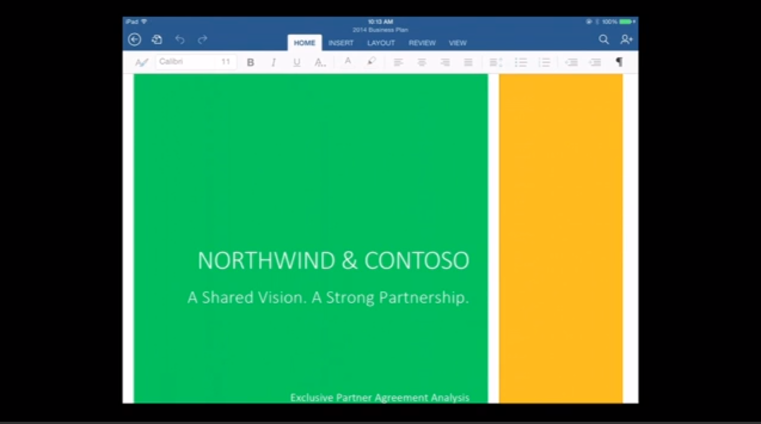Undo the last action

tap(180, 39)
